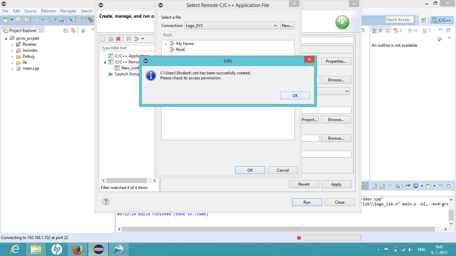456x256 pixels.
Task: Expand the My Home tree node
Action: point(166,44)
